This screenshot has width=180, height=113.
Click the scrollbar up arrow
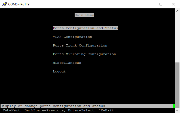coord(177,11)
